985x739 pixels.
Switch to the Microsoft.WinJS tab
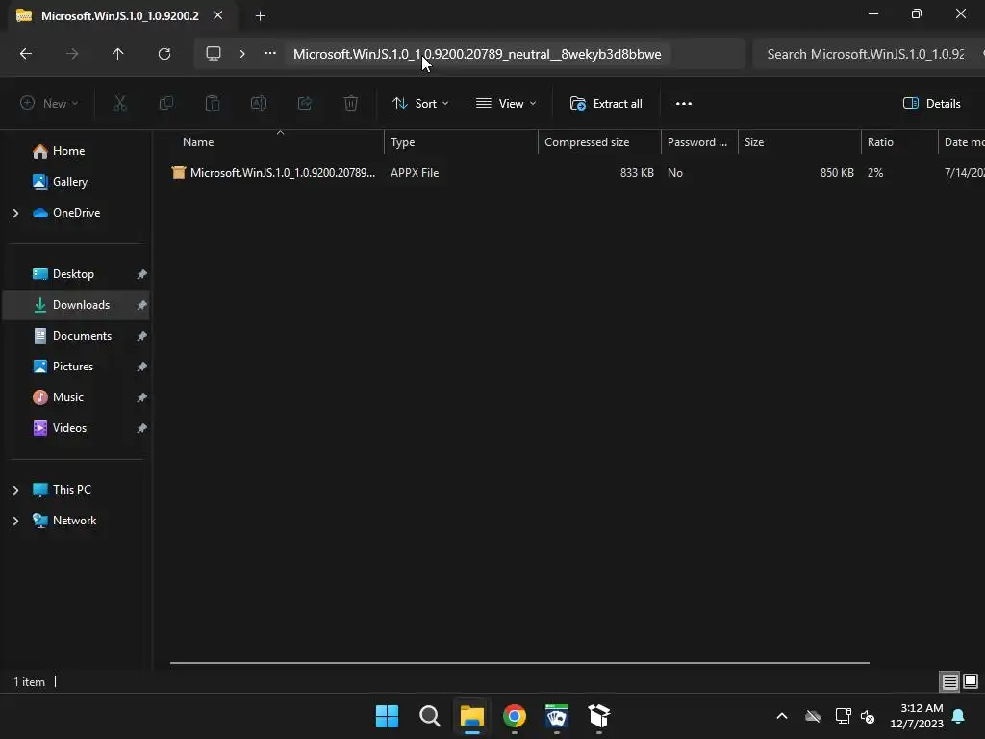tap(119, 15)
